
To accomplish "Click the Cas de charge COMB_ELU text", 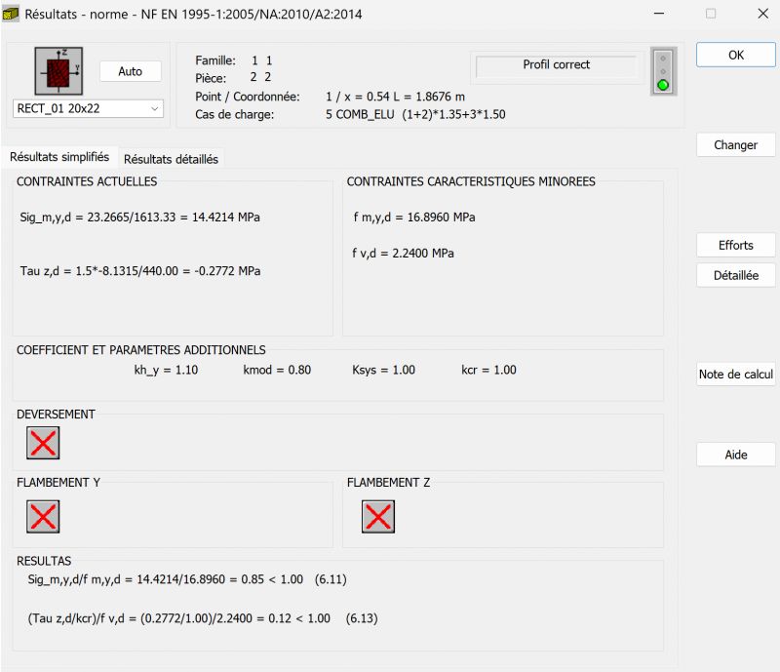I will click(415, 114).
